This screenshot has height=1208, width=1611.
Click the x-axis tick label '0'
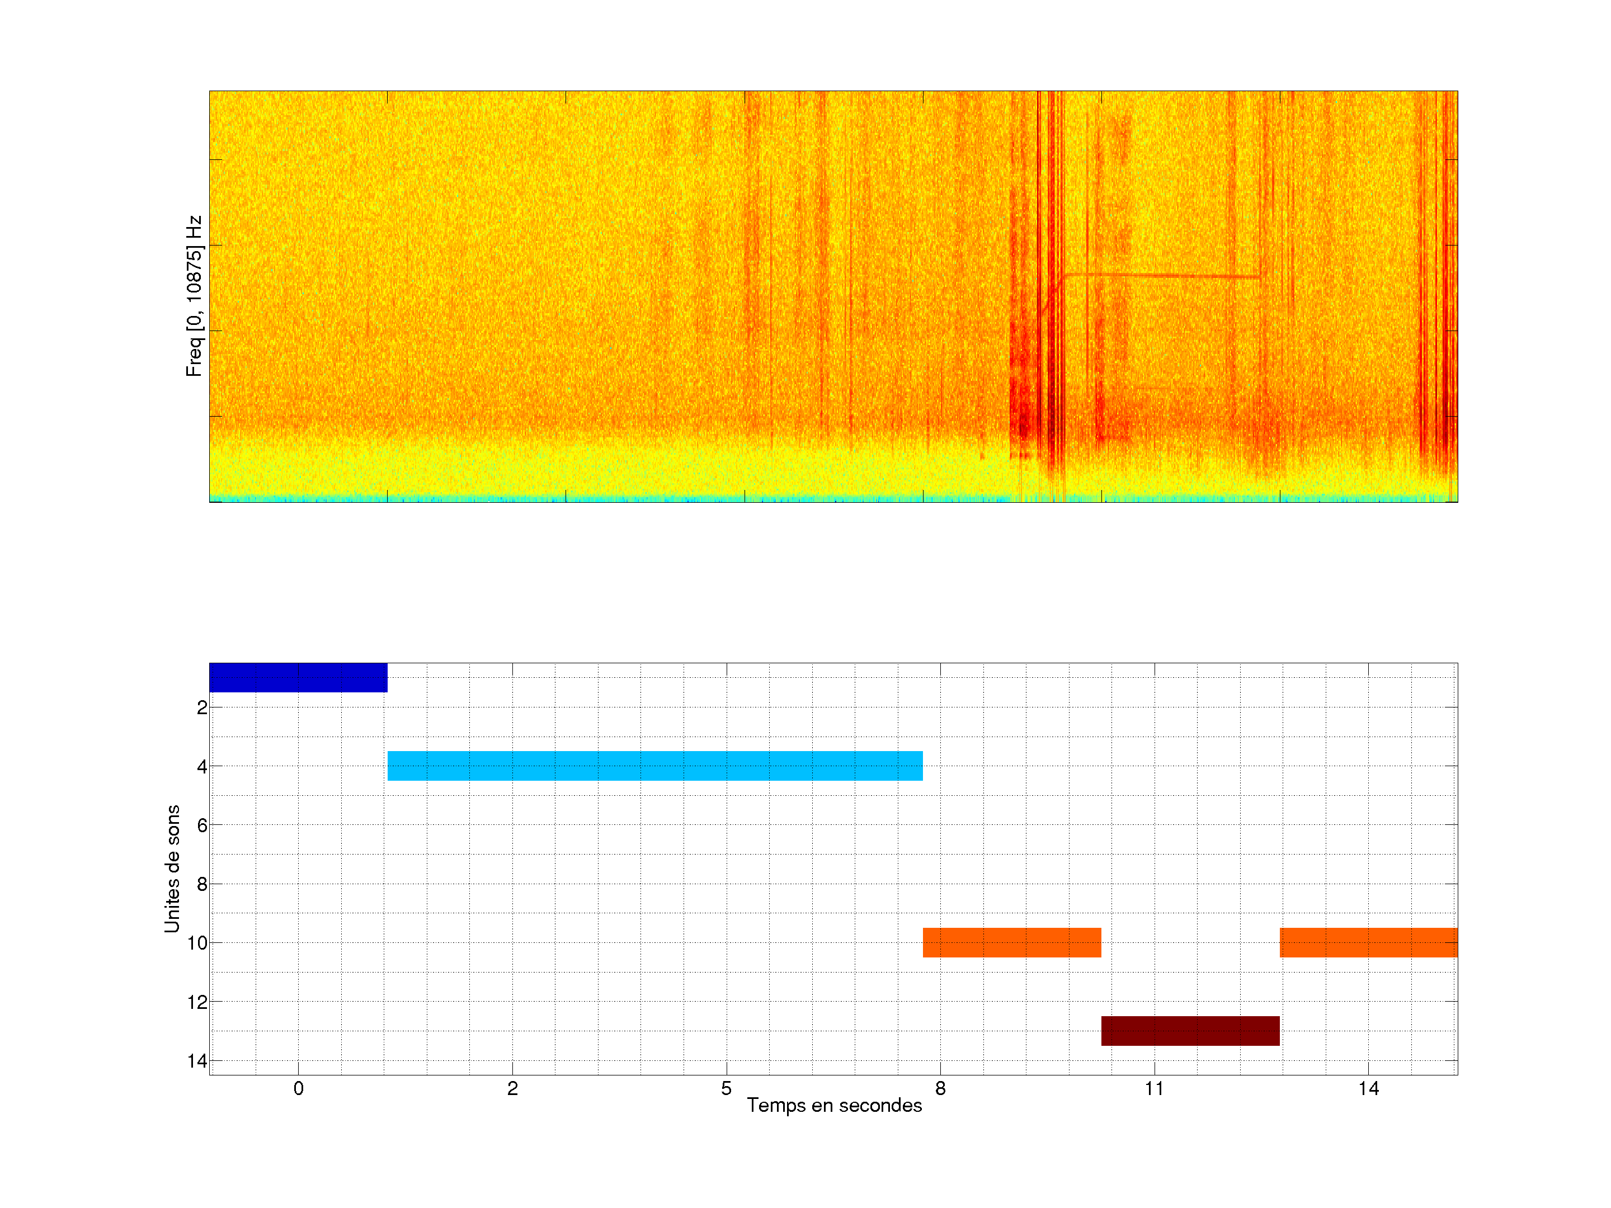tap(299, 1088)
